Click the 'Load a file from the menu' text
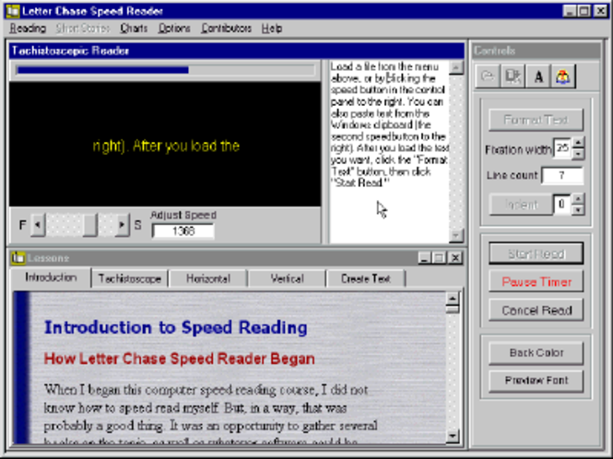The image size is (613, 459). point(384,66)
